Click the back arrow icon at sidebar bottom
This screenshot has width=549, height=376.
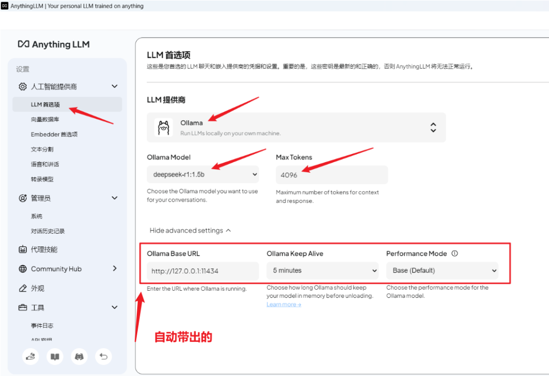point(103,356)
